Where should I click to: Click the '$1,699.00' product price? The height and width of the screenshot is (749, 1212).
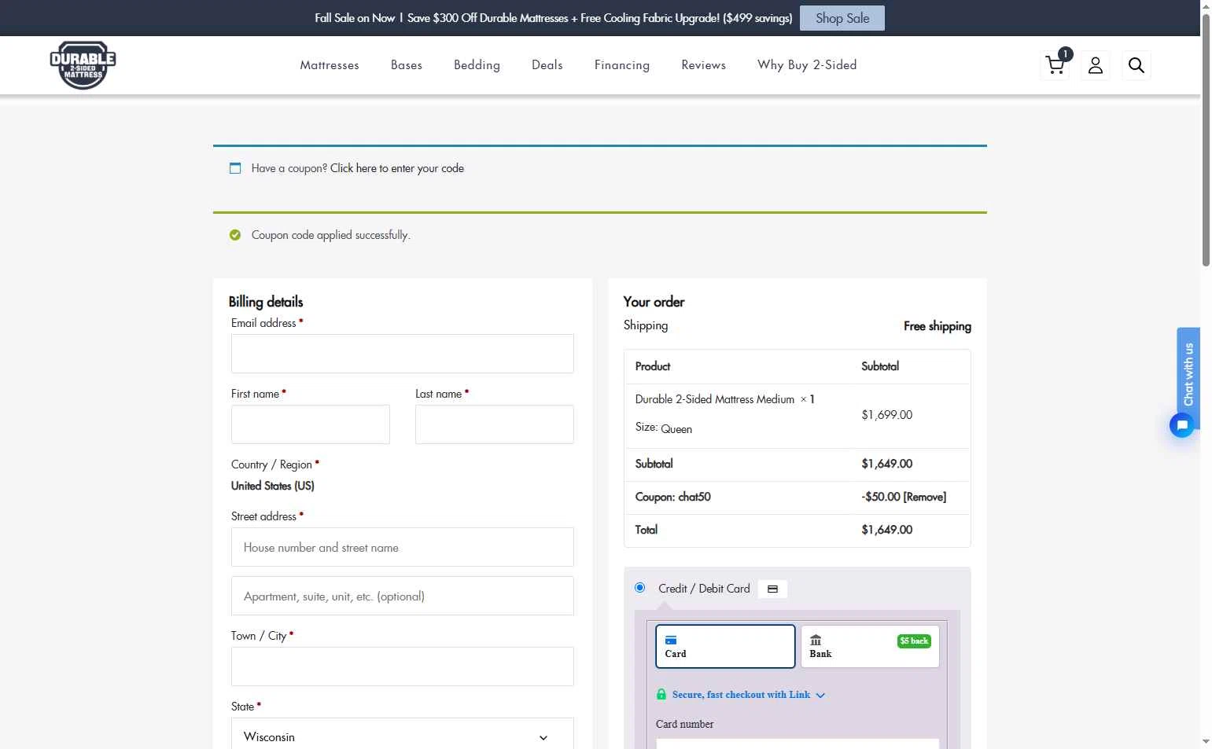pos(887,415)
